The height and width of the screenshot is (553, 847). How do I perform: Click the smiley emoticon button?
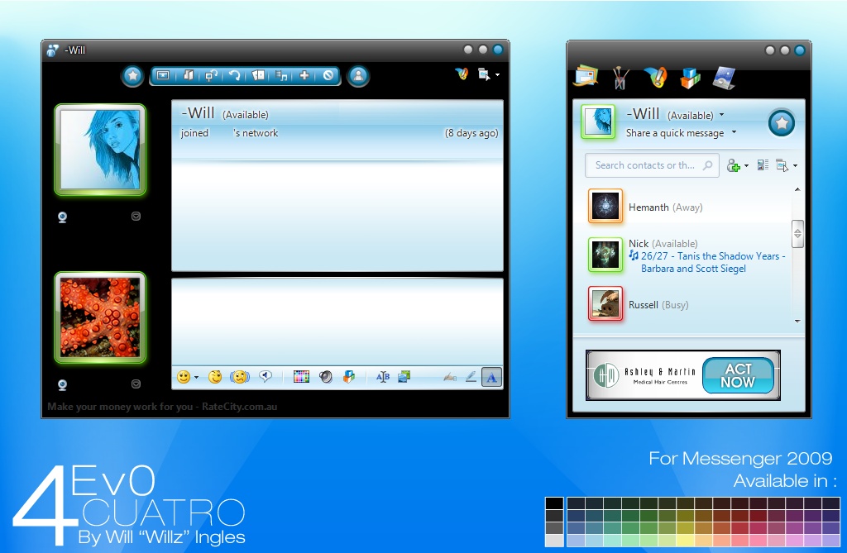pyautogui.click(x=184, y=377)
